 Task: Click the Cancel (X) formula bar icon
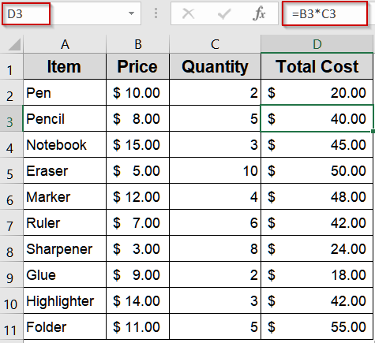tap(188, 13)
